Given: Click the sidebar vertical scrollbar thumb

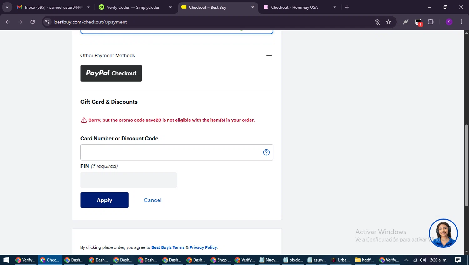Looking at the screenshot, I should pos(466,165).
